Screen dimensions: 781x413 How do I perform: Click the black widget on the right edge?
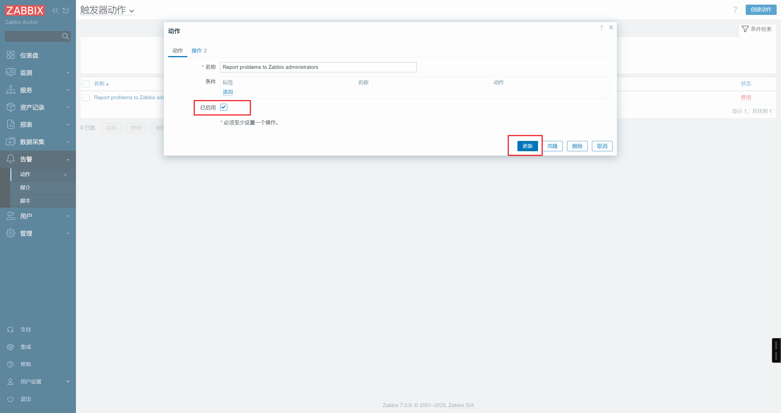(776, 350)
